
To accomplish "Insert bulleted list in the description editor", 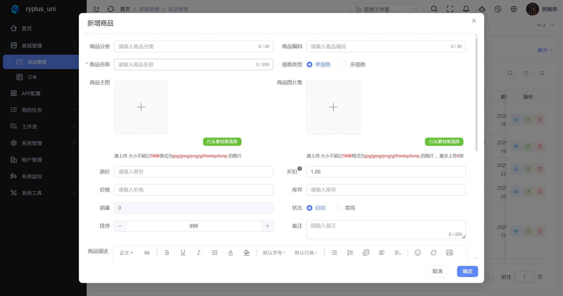I will pyautogui.click(x=334, y=253).
